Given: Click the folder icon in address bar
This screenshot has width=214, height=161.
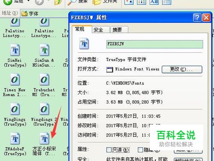Looking at the screenshot, I should 24,14.
